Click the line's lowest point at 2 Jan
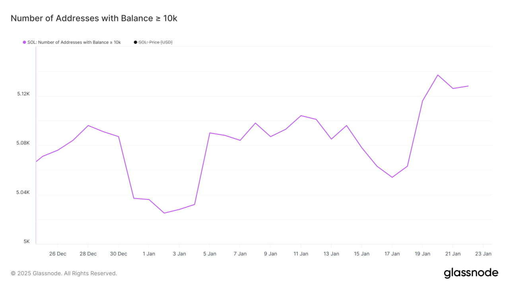 click(x=164, y=213)
